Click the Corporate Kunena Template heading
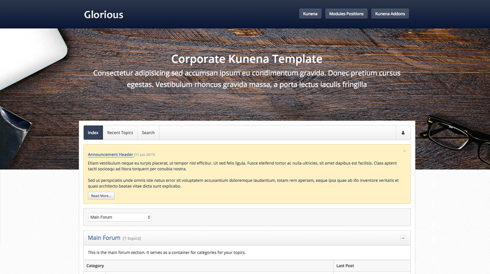 click(247, 59)
